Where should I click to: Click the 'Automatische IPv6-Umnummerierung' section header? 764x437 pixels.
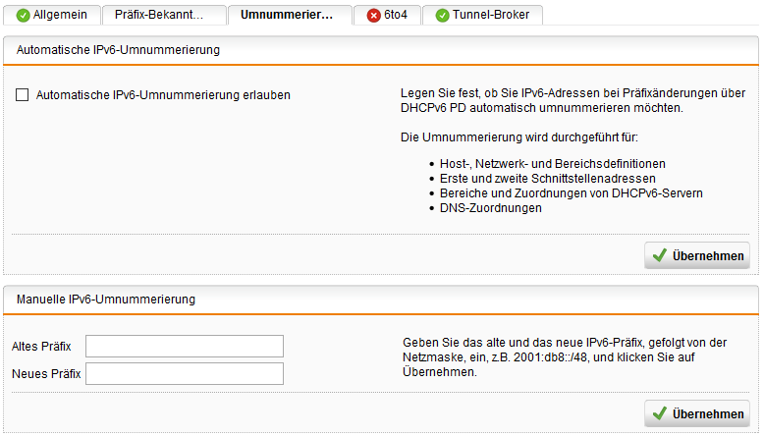[118, 49]
